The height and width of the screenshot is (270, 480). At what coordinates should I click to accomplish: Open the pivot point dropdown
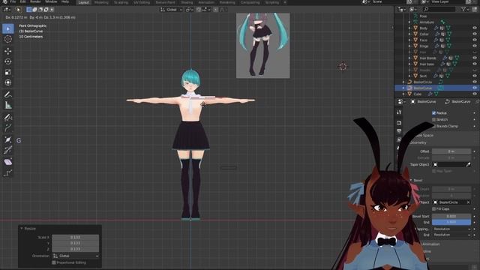190,10
